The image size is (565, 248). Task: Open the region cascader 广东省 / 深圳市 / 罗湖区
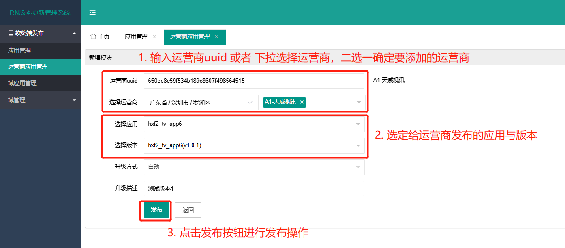click(x=199, y=103)
